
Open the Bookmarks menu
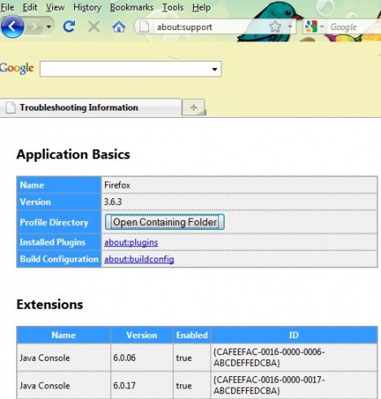pyautogui.click(x=132, y=7)
